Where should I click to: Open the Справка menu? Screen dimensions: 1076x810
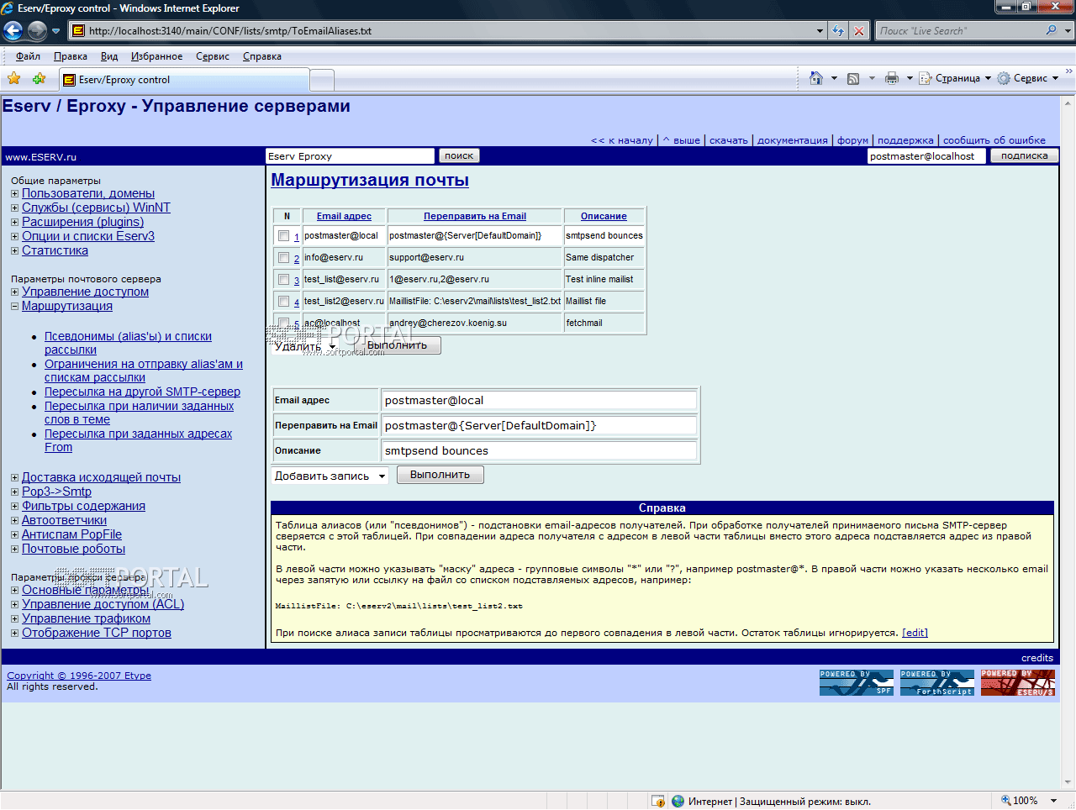tap(262, 56)
